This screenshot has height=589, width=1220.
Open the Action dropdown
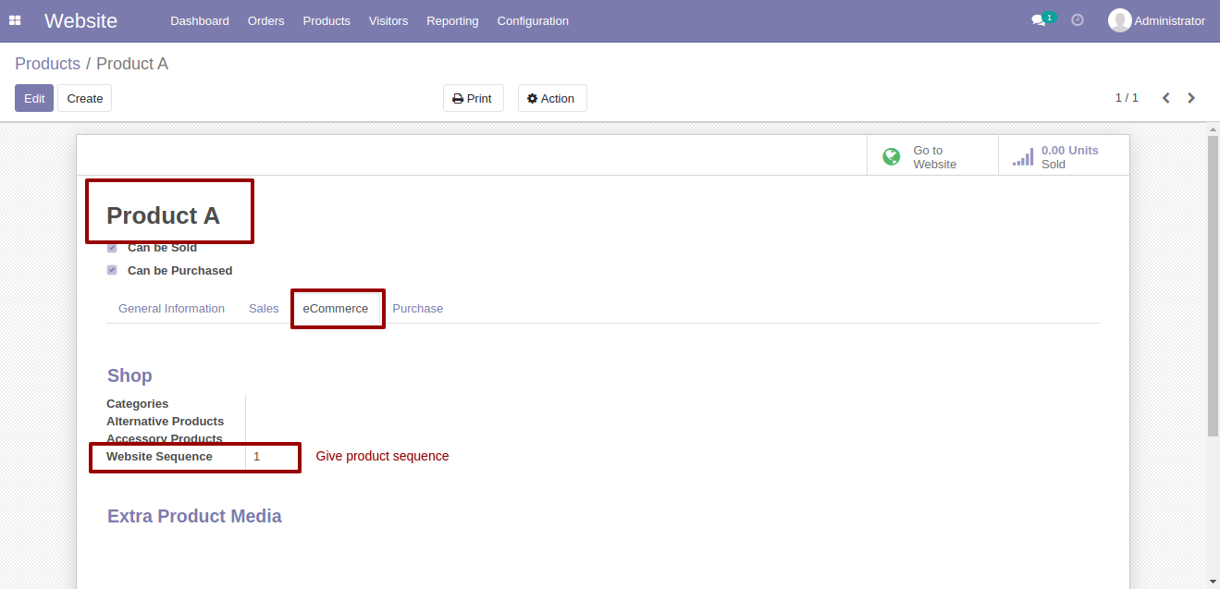click(552, 98)
